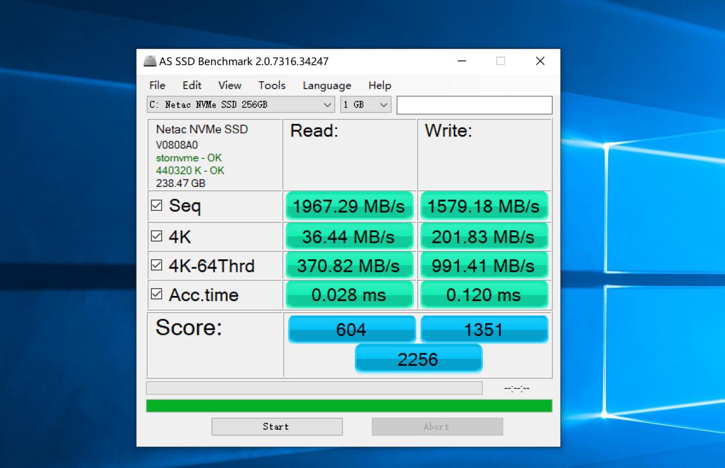The image size is (725, 468).
Task: Open the Help menu
Action: coord(379,85)
